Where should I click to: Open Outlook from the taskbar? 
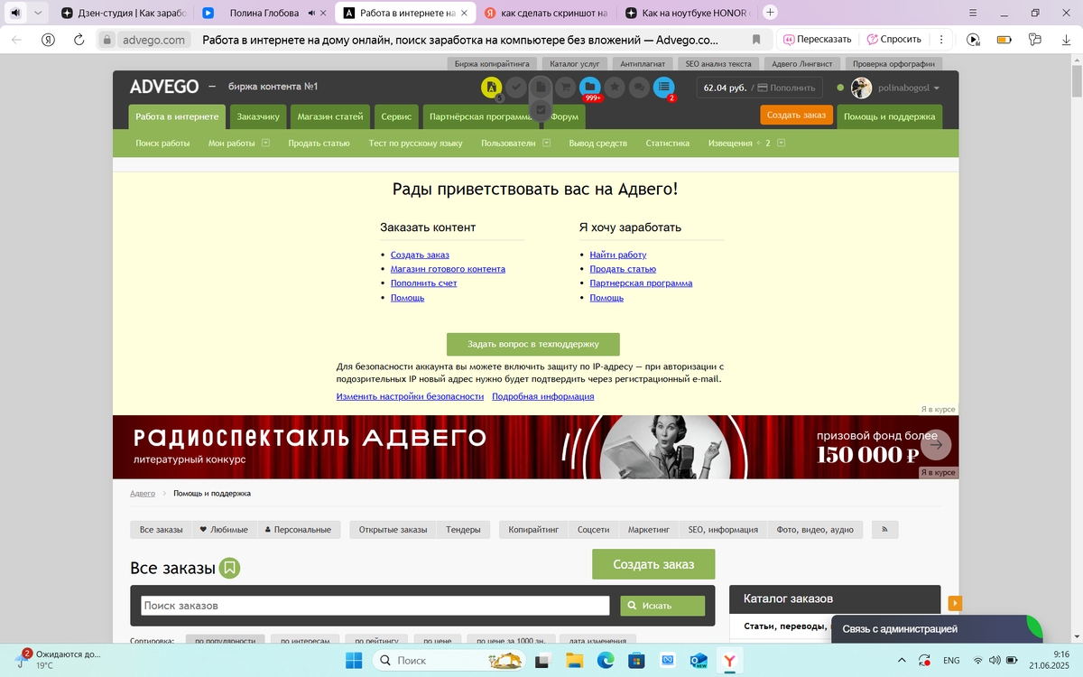click(698, 660)
